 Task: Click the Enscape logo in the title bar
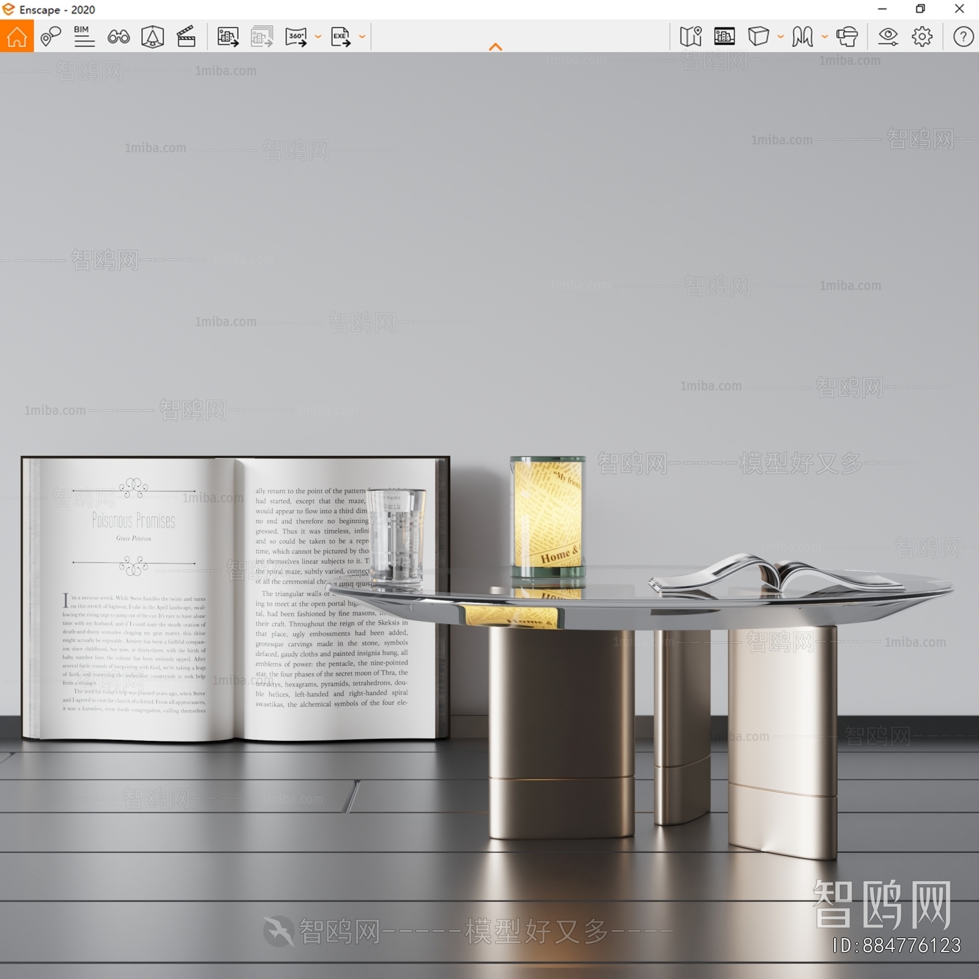(x=9, y=9)
